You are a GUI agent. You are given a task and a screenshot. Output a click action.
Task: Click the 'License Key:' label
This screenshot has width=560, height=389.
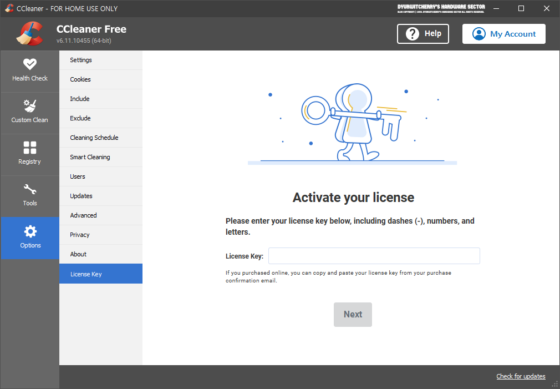(x=245, y=256)
